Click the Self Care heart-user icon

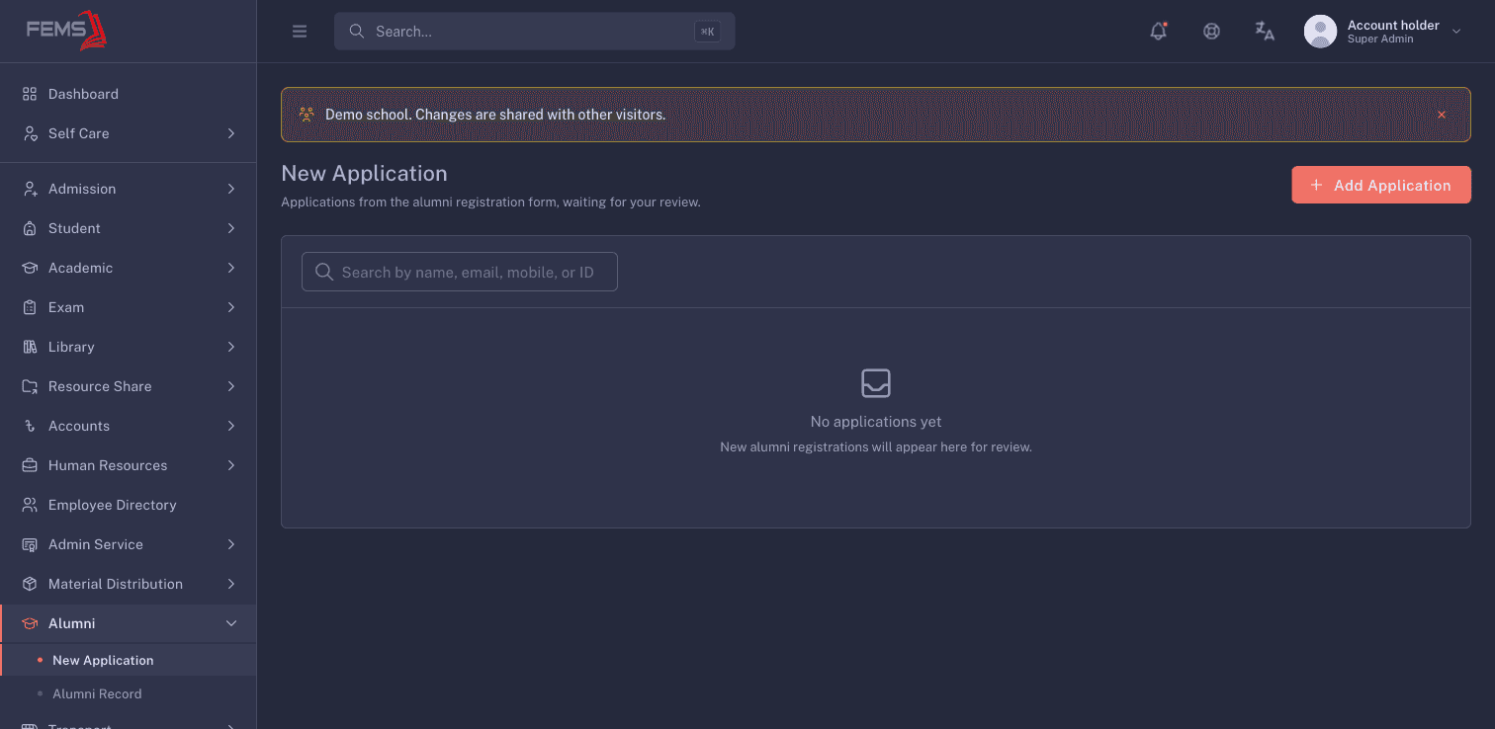[x=30, y=133]
